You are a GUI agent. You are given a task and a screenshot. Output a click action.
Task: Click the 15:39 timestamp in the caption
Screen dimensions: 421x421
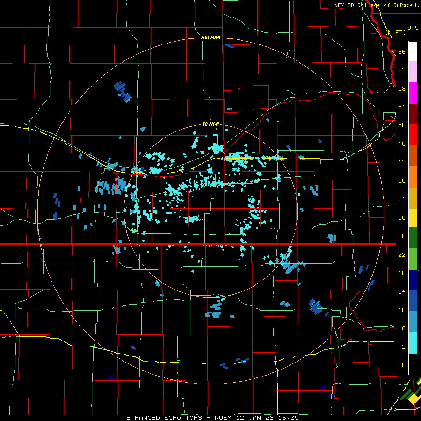(288, 418)
